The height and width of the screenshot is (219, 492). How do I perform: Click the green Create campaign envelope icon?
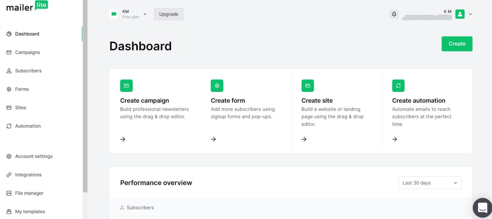126,86
